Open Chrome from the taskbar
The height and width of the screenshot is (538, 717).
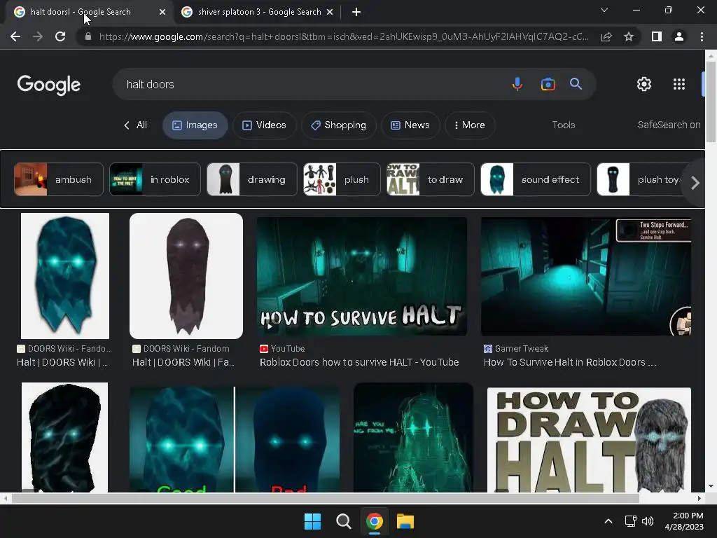point(374,521)
